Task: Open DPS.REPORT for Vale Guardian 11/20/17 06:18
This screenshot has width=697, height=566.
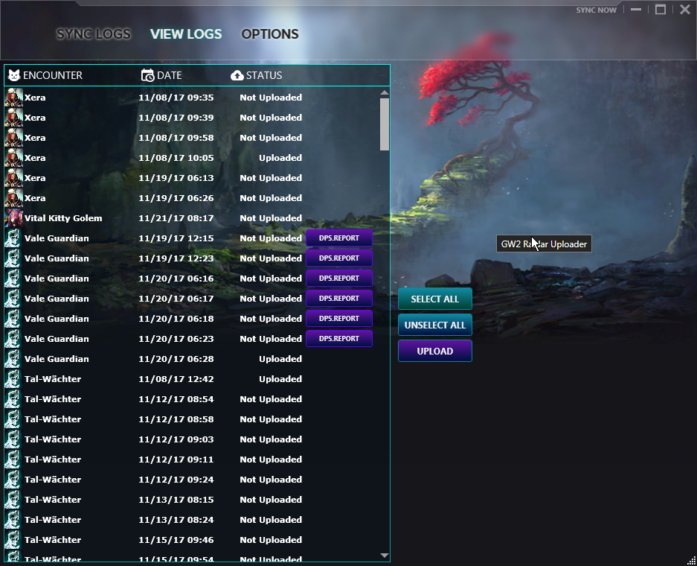Action: coord(339,318)
